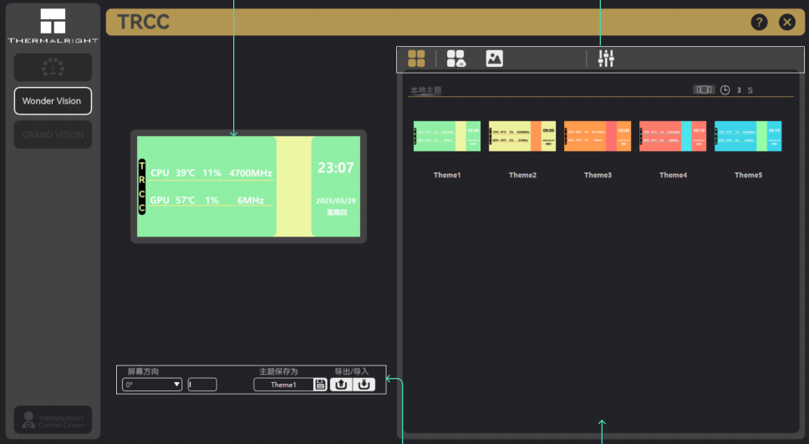Click the import theme download icon
Viewport: 809px width, 444px height.
364,385
